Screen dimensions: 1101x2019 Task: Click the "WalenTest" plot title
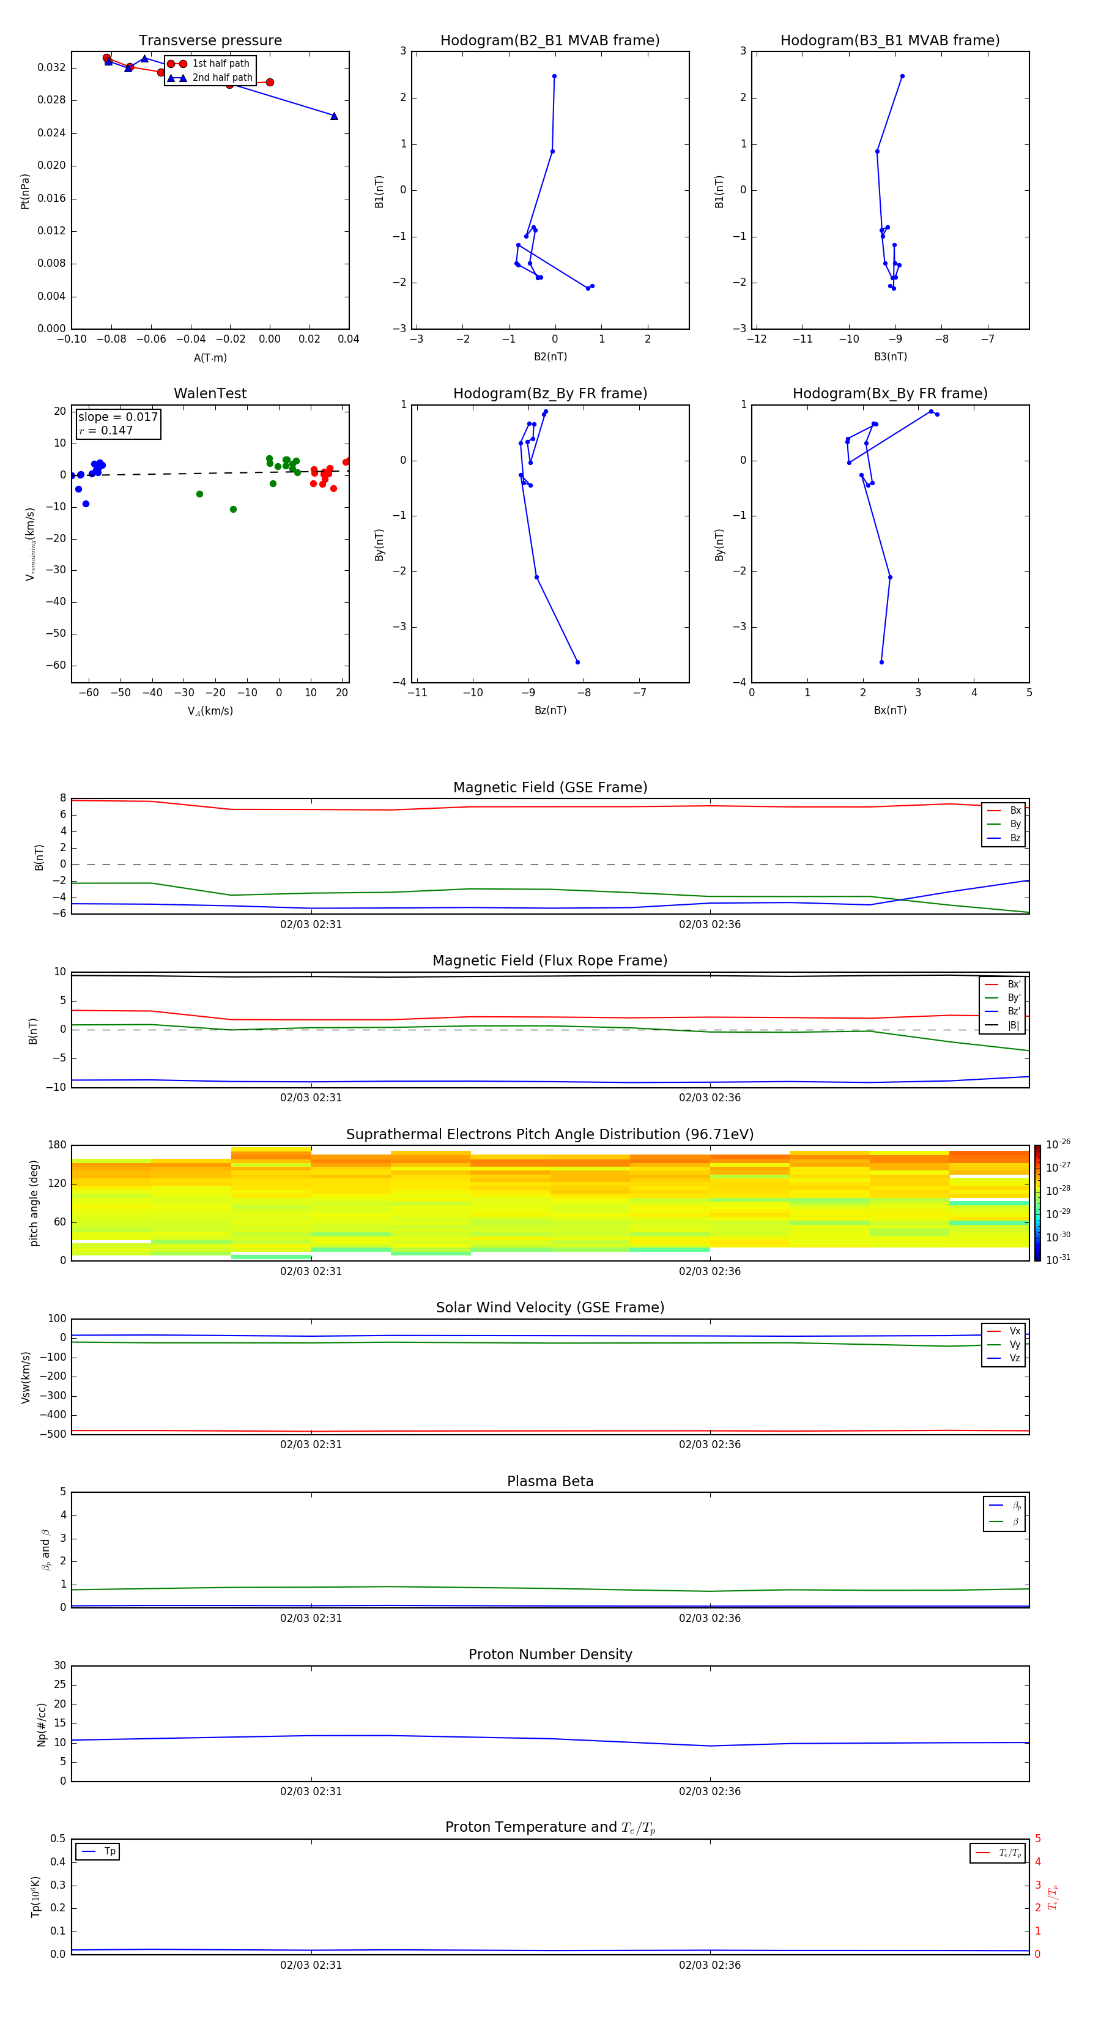coord(210,393)
